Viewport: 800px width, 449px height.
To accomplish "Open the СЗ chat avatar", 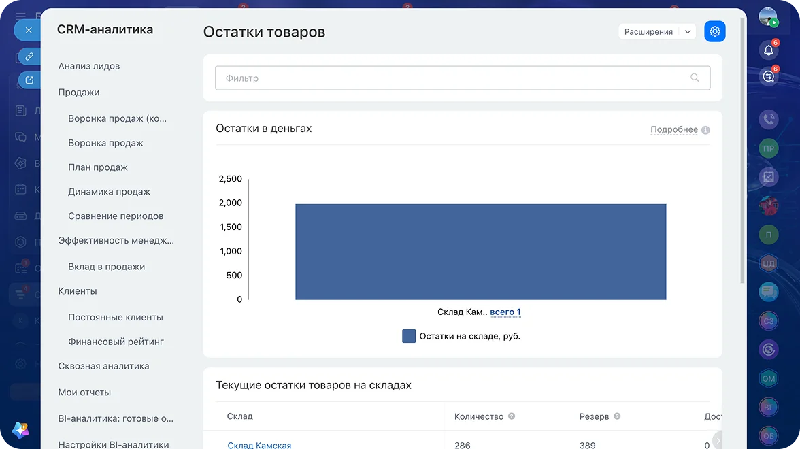I will 769,321.
